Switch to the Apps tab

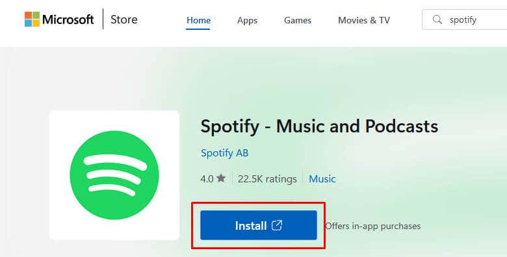248,20
